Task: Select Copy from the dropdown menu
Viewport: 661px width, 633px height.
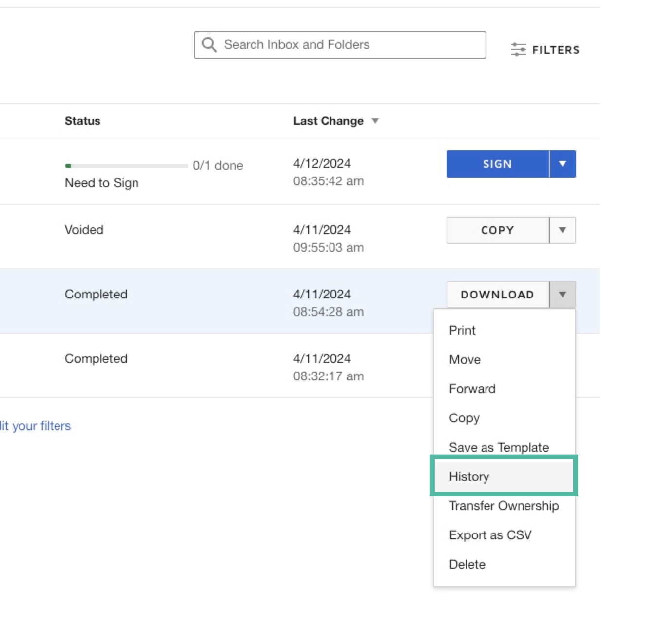Action: (464, 418)
